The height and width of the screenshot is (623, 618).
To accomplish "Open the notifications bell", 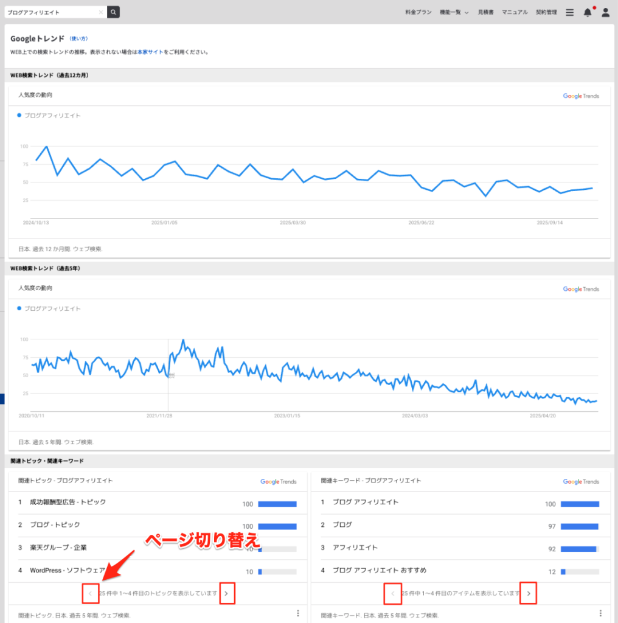I will tap(587, 12).
